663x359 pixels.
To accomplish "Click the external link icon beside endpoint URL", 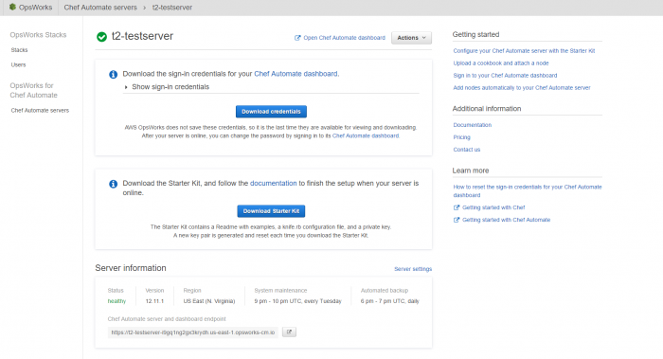I will (x=289, y=332).
